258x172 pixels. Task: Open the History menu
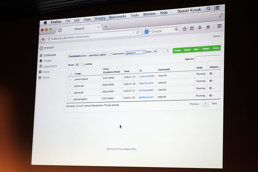pos(100,18)
